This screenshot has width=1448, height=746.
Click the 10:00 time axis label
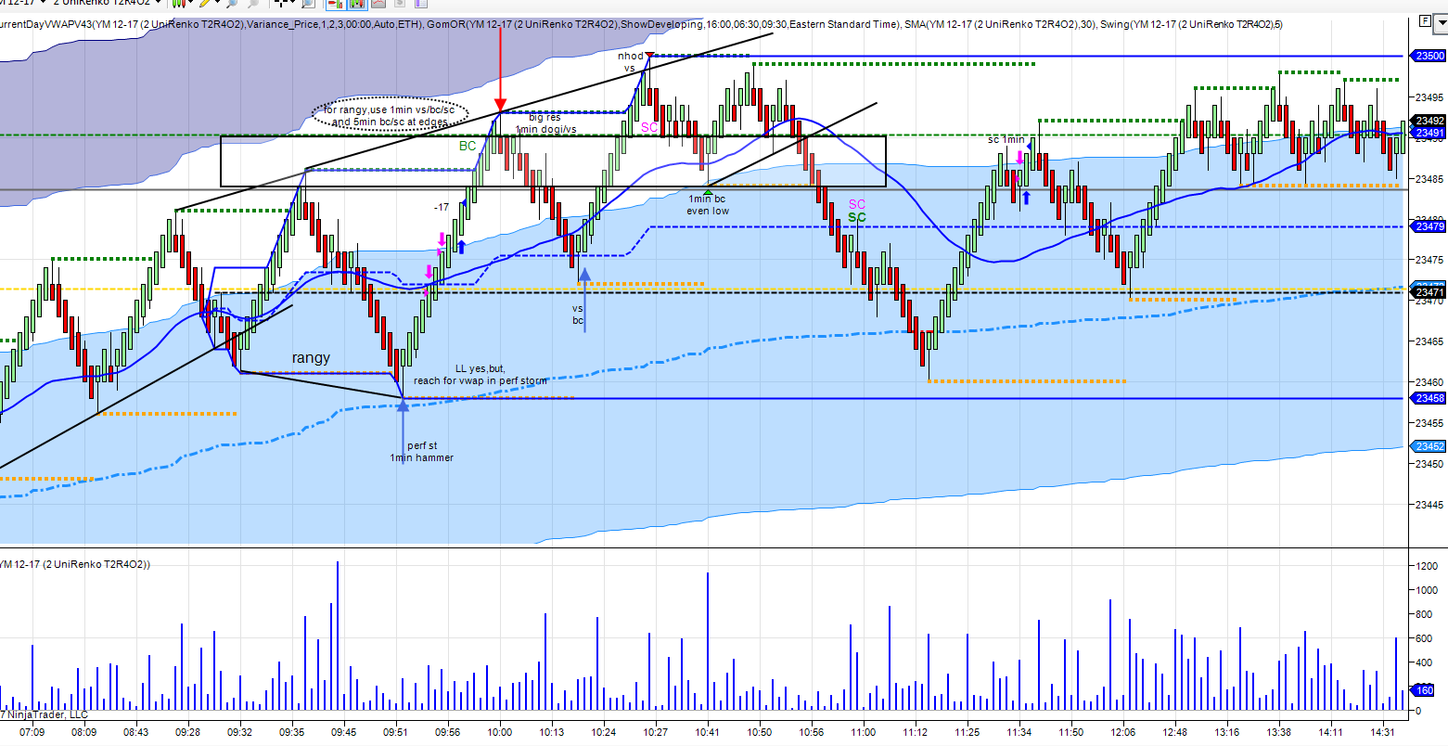501,733
